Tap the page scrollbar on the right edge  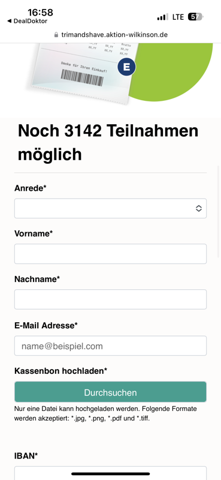click(218, 211)
